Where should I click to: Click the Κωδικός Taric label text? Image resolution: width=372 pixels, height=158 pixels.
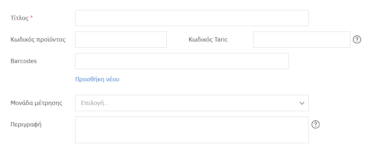208,39
